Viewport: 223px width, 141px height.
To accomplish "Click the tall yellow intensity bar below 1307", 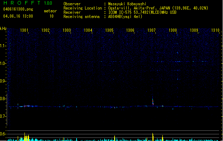I will pyautogui.click(x=153, y=137).
